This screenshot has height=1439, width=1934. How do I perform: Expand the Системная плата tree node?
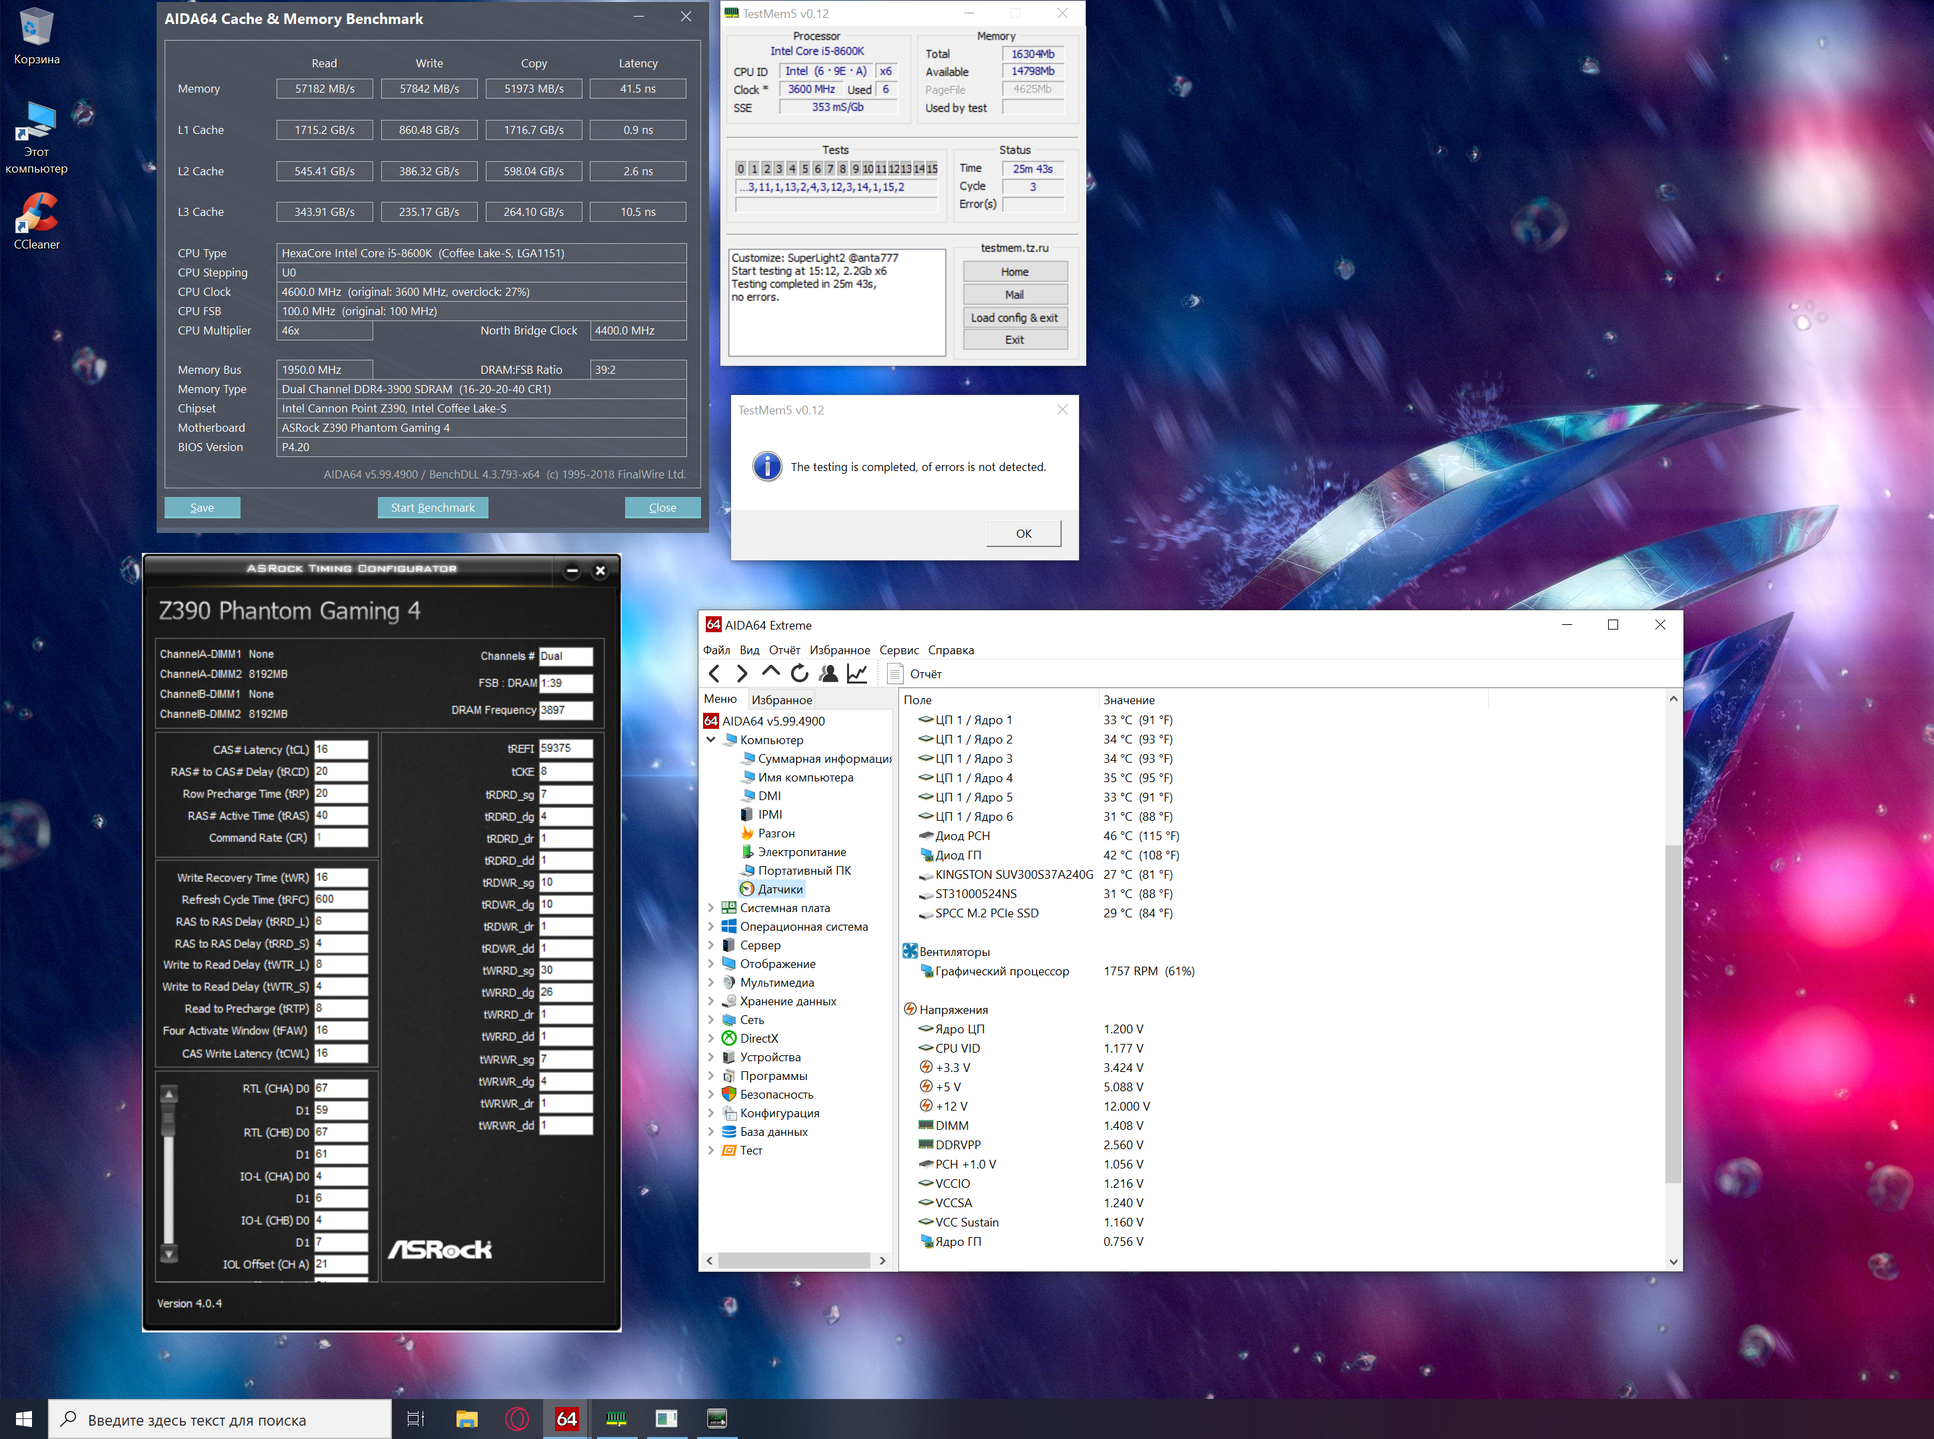[711, 907]
